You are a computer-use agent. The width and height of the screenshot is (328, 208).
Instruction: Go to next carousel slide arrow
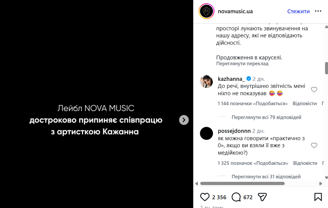pos(184,120)
